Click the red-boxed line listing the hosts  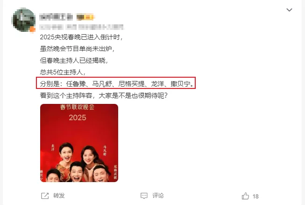pyautogui.click(x=116, y=83)
